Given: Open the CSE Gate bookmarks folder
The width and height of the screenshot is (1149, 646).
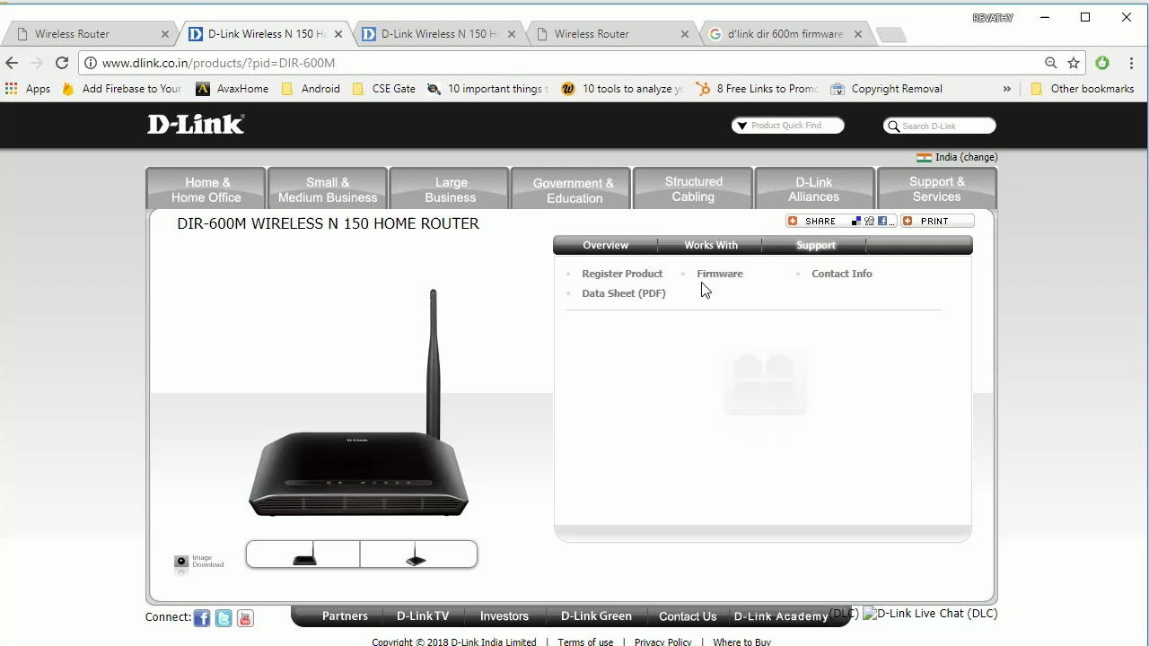Looking at the screenshot, I should (384, 89).
